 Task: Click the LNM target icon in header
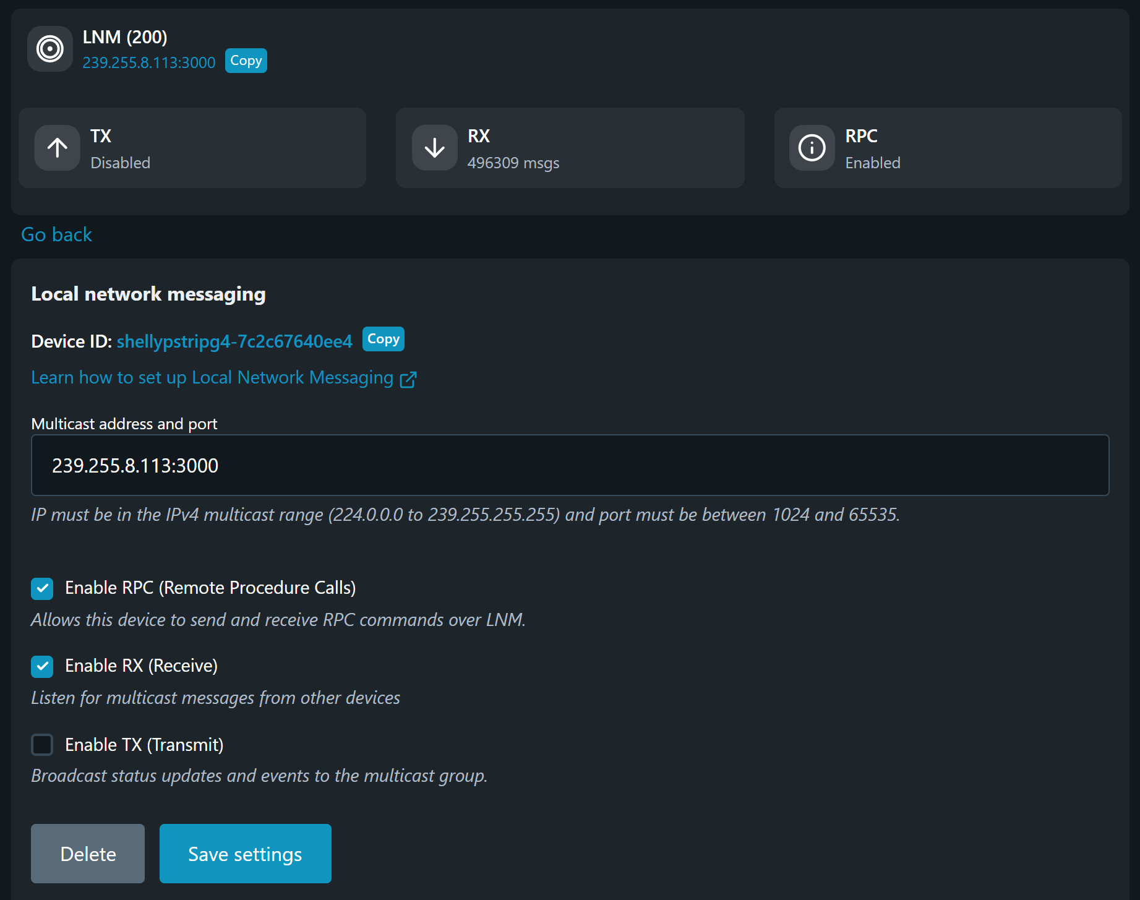pos(50,49)
